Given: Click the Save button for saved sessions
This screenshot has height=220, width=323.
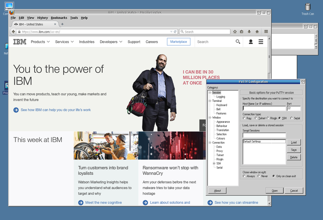Looking at the screenshot, I should pyautogui.click(x=294, y=150).
